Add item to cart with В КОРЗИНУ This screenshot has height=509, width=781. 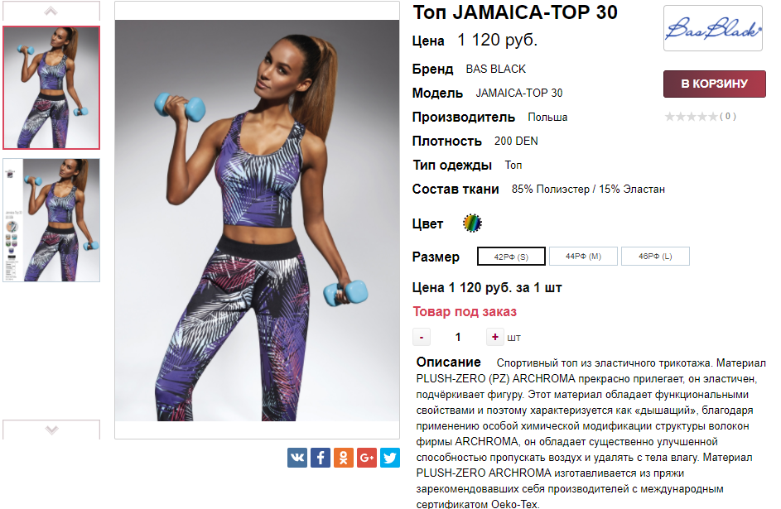[714, 84]
